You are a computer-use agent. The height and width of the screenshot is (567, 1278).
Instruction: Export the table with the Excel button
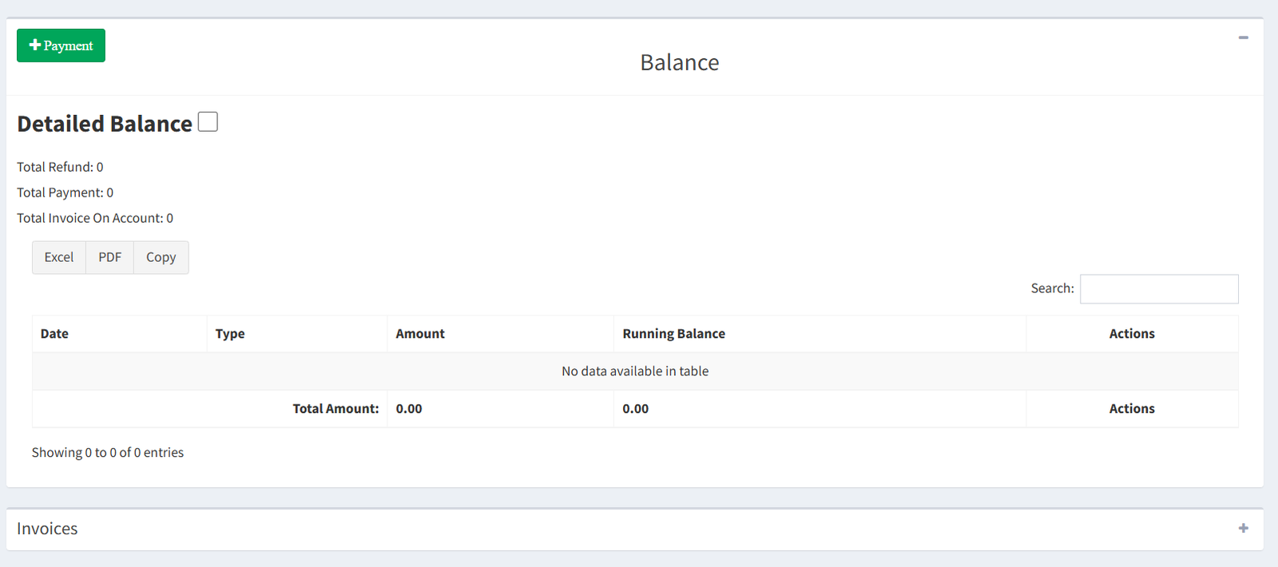[x=59, y=257]
